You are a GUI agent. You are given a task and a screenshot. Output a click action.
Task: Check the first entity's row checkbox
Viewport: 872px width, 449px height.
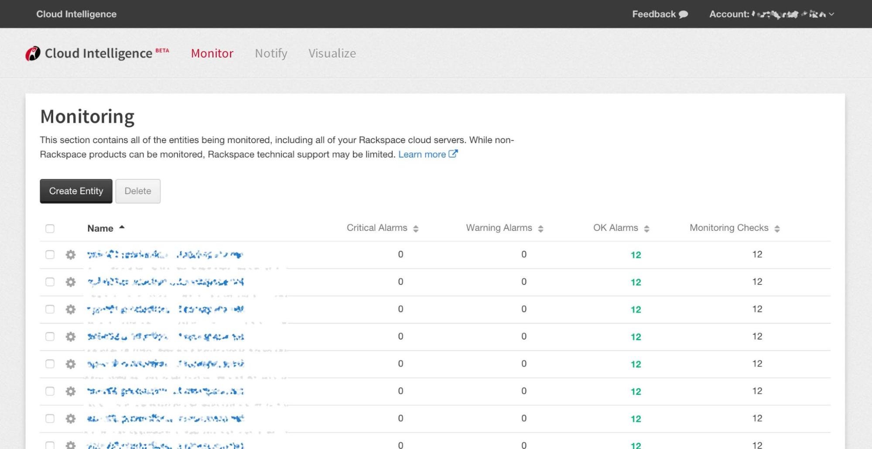tap(50, 254)
